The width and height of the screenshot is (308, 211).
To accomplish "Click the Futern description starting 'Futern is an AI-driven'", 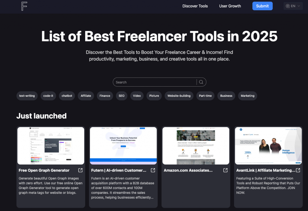I will (x=123, y=188).
